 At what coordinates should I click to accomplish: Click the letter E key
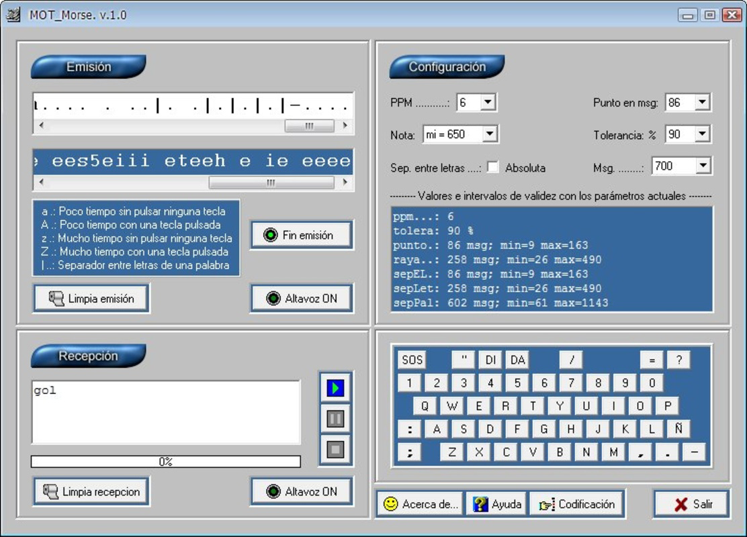click(x=479, y=406)
